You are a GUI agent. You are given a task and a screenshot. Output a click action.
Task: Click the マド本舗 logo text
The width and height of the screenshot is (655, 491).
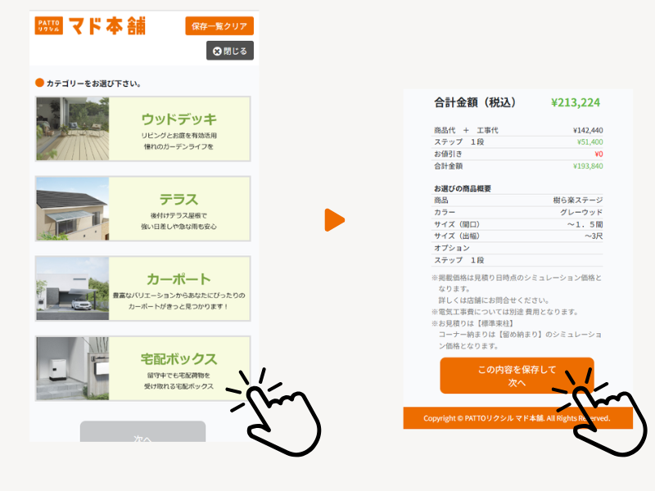[107, 25]
